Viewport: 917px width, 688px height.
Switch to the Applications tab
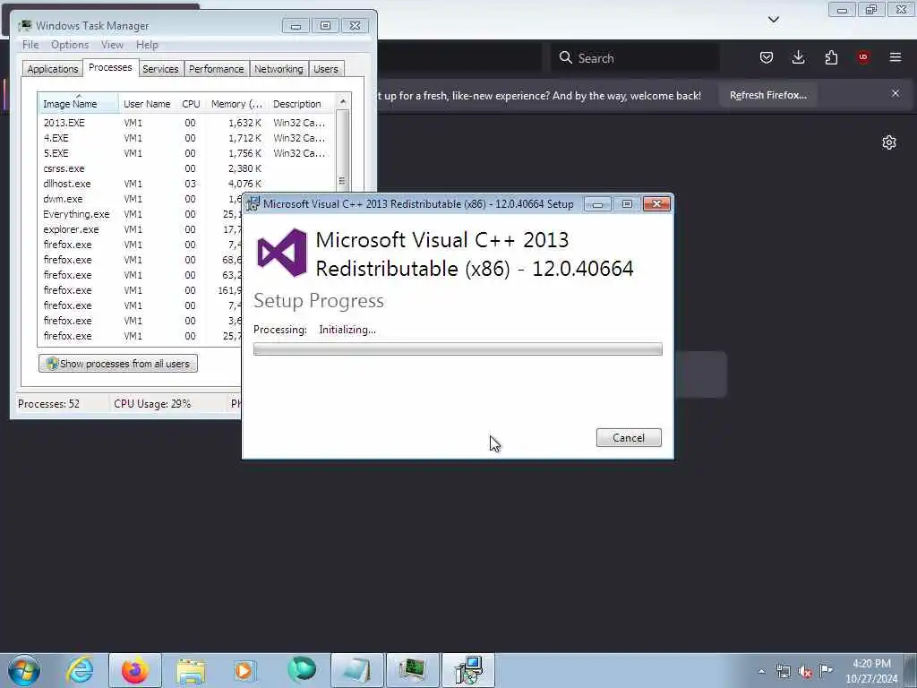[53, 68]
